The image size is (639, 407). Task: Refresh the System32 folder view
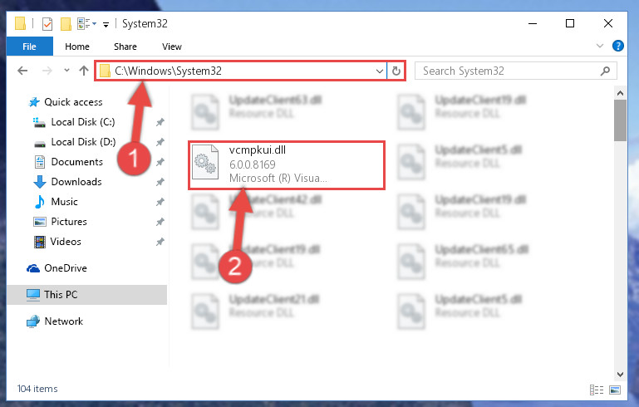tap(396, 71)
